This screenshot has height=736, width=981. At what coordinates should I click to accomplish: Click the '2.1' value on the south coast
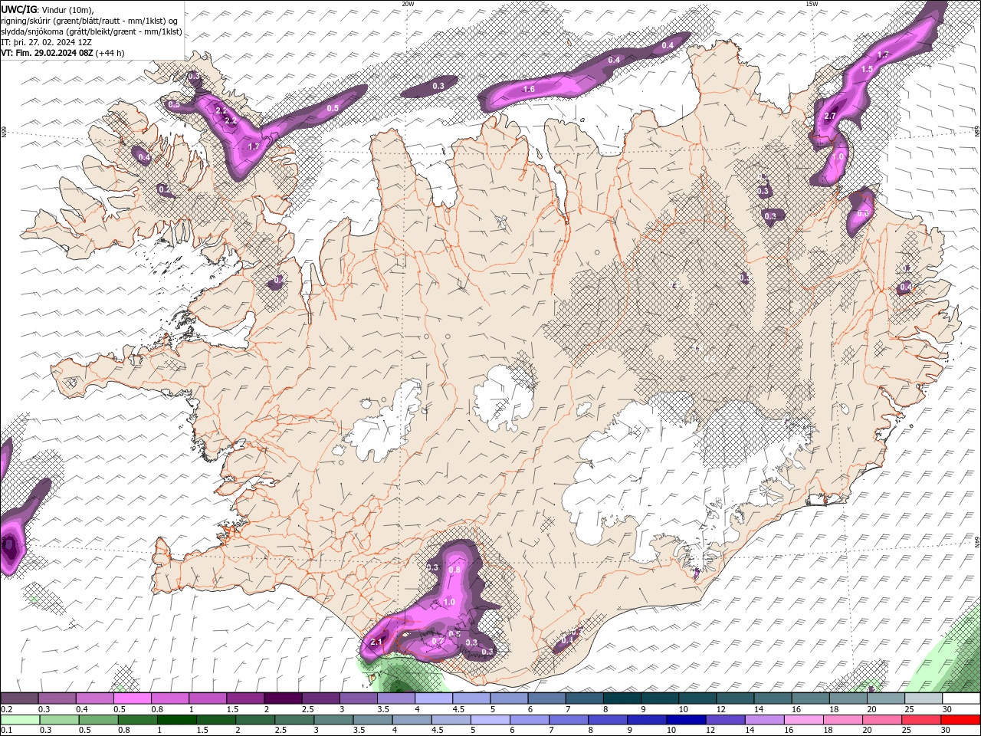coord(376,642)
